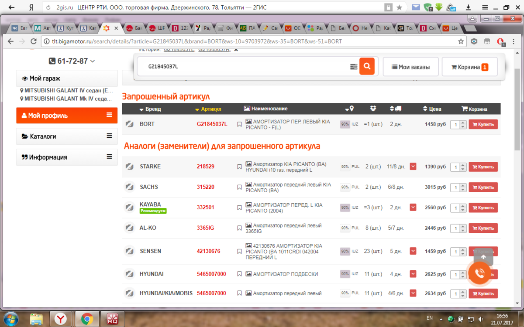Toggle bookmark flag for SACHS 315220

click(x=239, y=187)
